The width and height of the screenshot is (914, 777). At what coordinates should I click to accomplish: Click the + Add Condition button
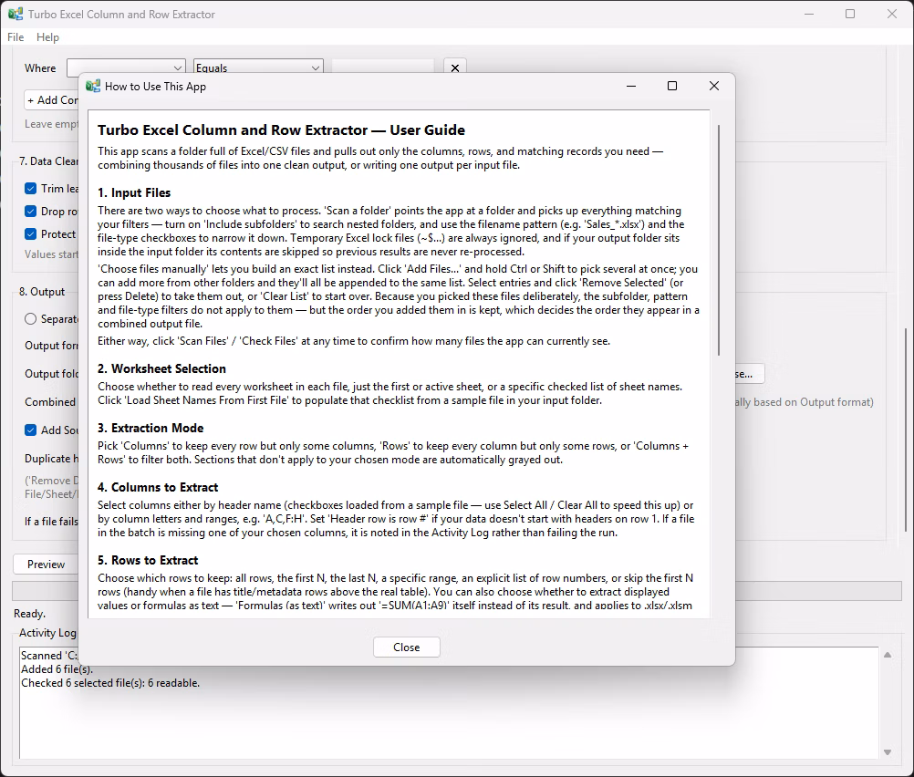[x=53, y=100]
